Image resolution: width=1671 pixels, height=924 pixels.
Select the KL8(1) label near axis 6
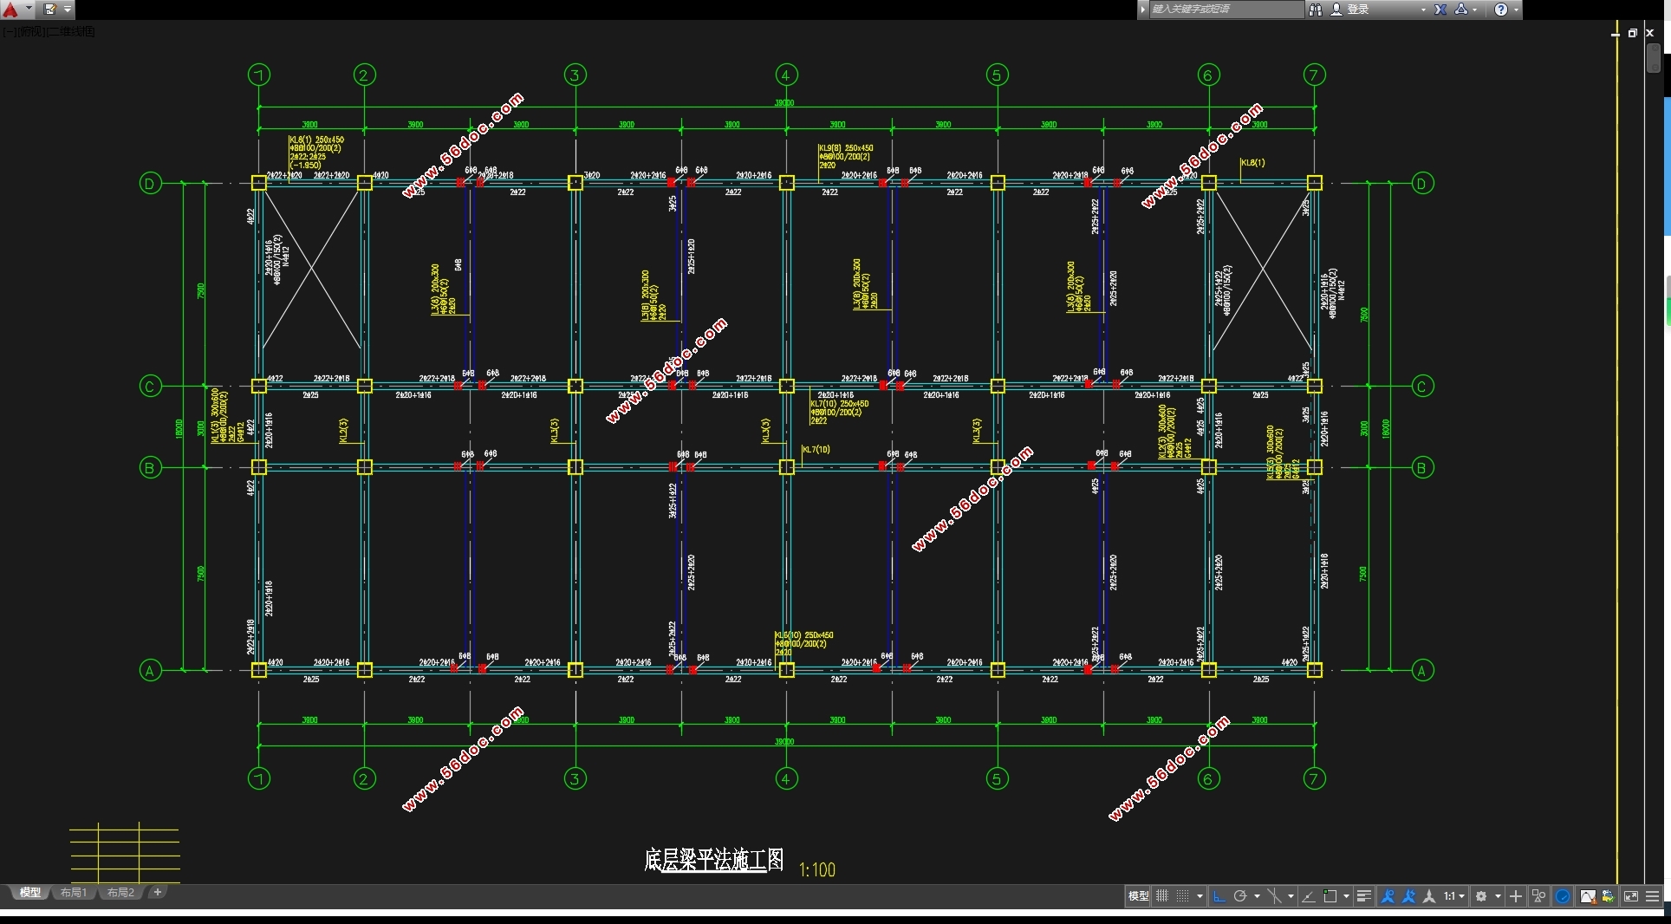(x=1253, y=163)
